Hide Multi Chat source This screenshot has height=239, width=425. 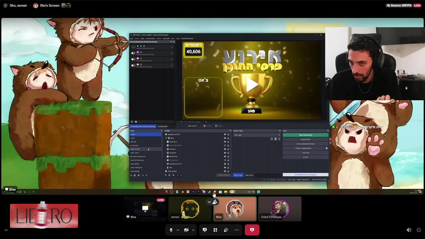[x=225, y=156]
